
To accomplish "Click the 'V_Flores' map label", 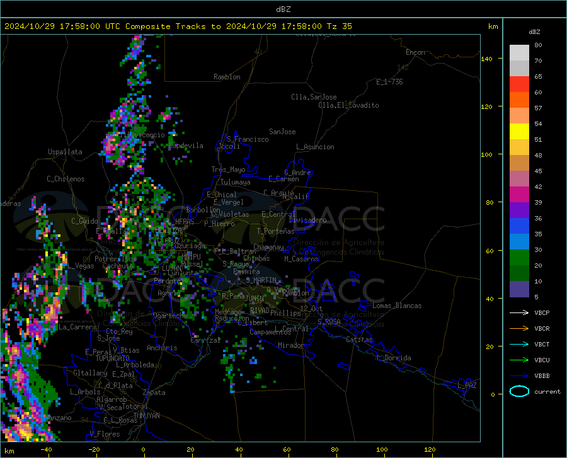I will coord(105,434).
